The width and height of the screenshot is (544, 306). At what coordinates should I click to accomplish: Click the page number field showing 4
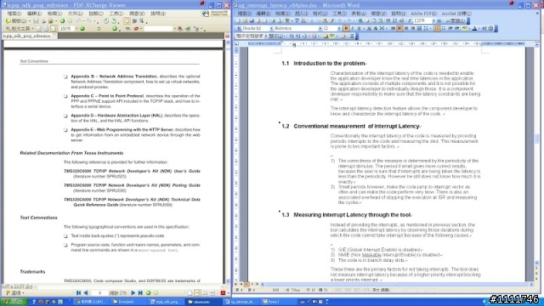click(99, 293)
